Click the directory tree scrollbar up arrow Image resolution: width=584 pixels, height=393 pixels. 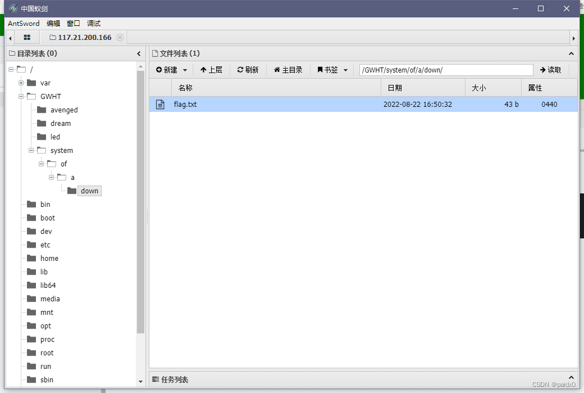coord(140,66)
